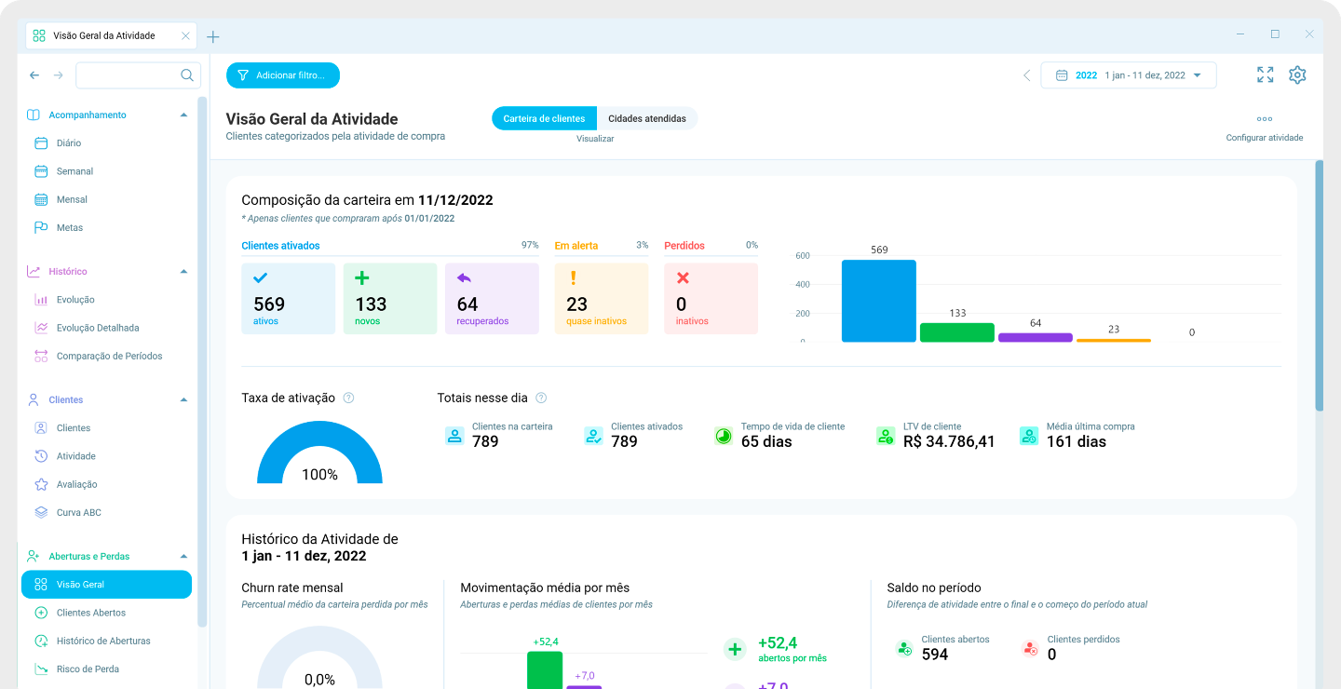Click the Em alerta heading
The width and height of the screenshot is (1341, 689).
(x=576, y=246)
